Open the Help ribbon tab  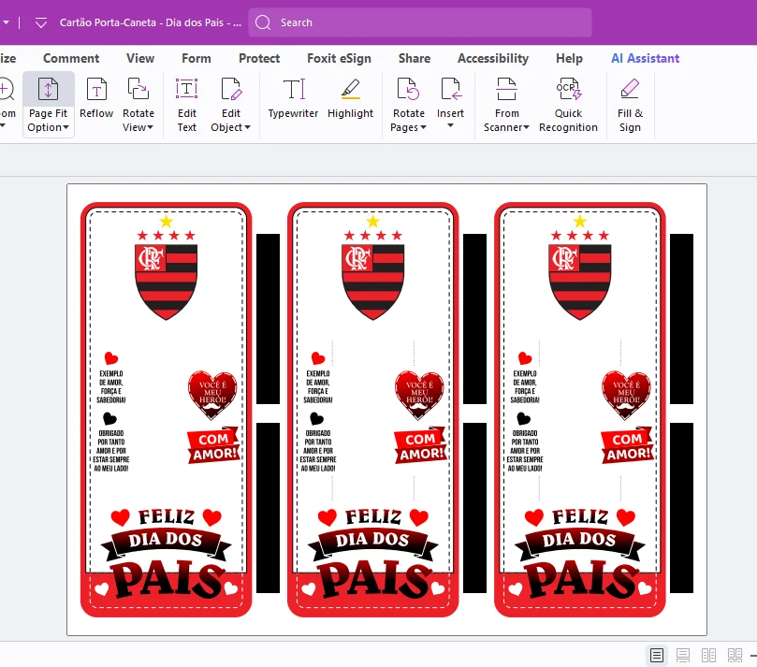569,58
